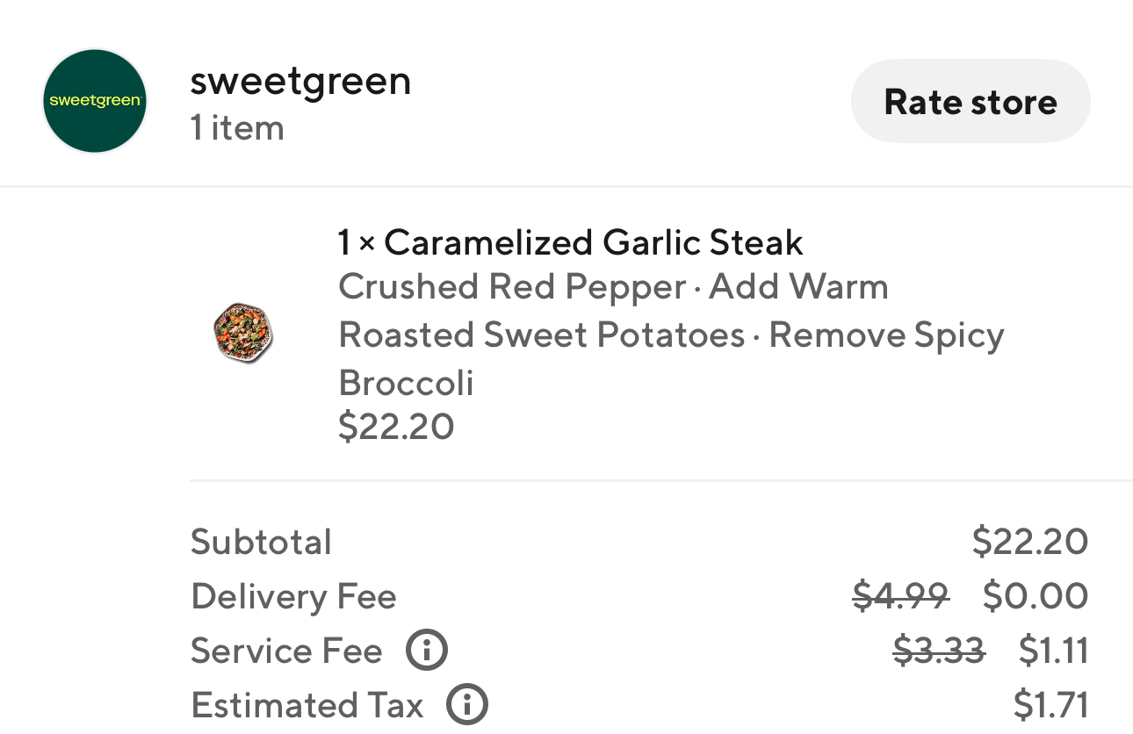Click the Estimated Tax label
1133x734 pixels.
307,705
